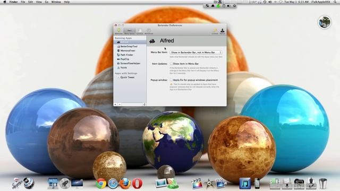This screenshot has height=191, width=340.
Task: Click the date and time in the menu bar
Action: coord(296,2)
